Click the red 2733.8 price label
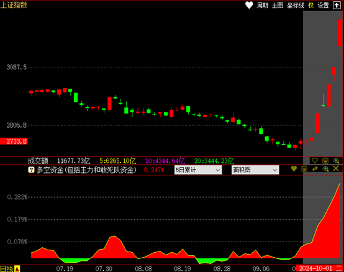Screen dimensions: 344x272 point(14,141)
